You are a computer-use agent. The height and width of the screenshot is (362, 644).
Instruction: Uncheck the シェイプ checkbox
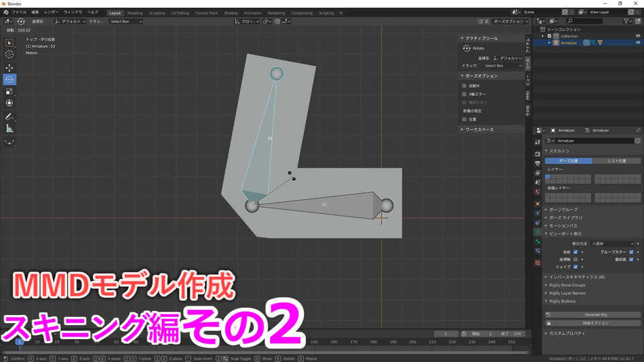point(576,267)
